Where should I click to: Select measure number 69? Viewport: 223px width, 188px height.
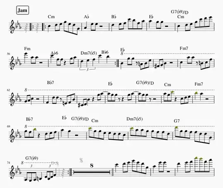coord(8,126)
